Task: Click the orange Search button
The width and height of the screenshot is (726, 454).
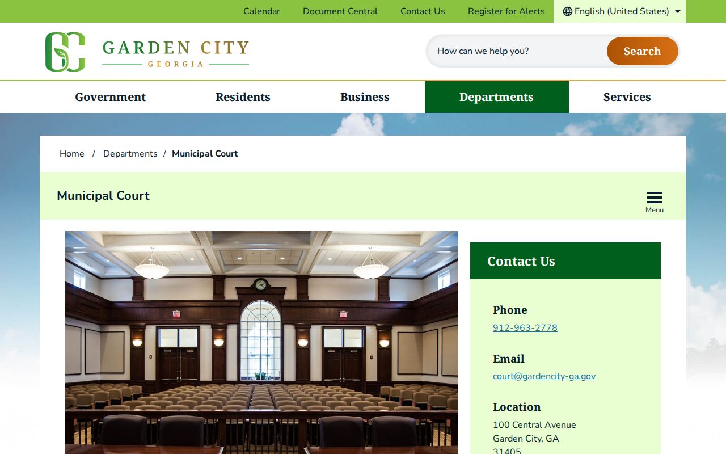Action: coord(643,51)
